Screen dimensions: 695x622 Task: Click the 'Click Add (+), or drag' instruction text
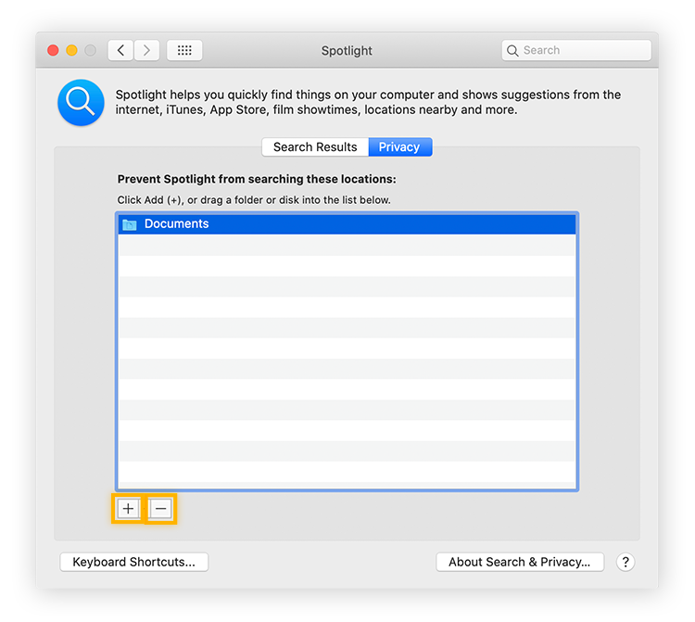pos(254,200)
